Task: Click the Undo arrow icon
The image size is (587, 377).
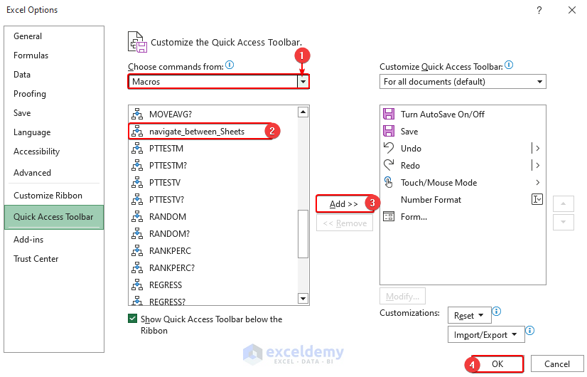Action: (389, 148)
